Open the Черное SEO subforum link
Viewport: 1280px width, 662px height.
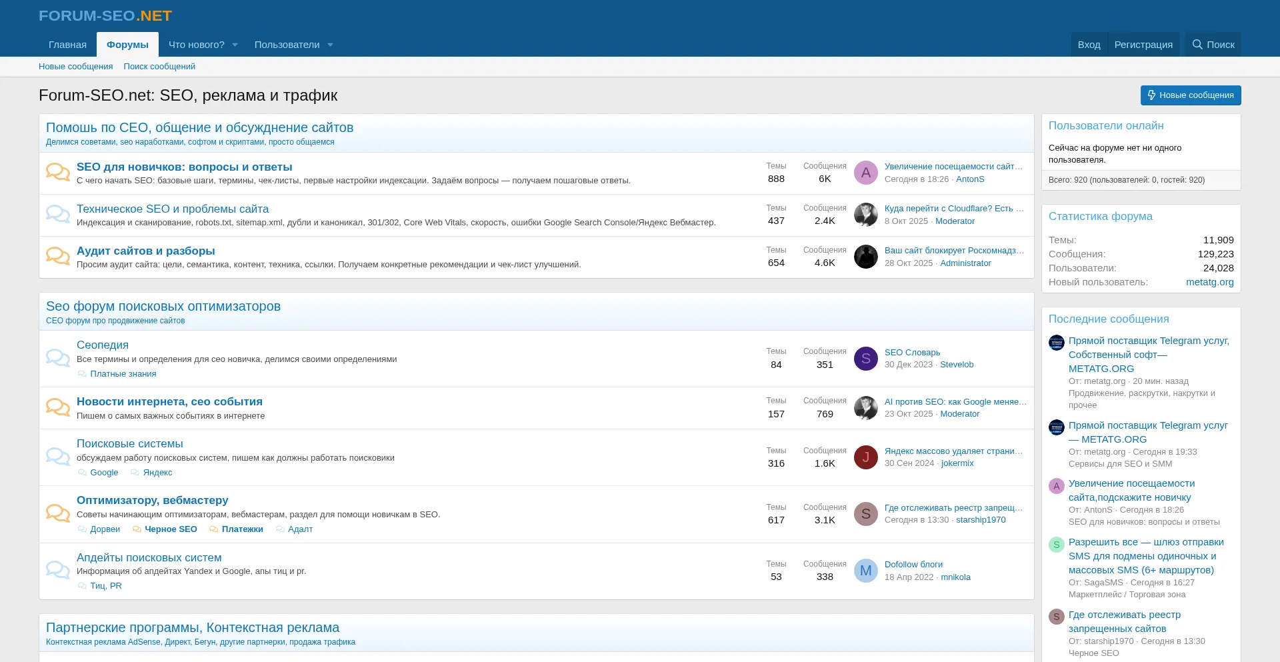171,529
